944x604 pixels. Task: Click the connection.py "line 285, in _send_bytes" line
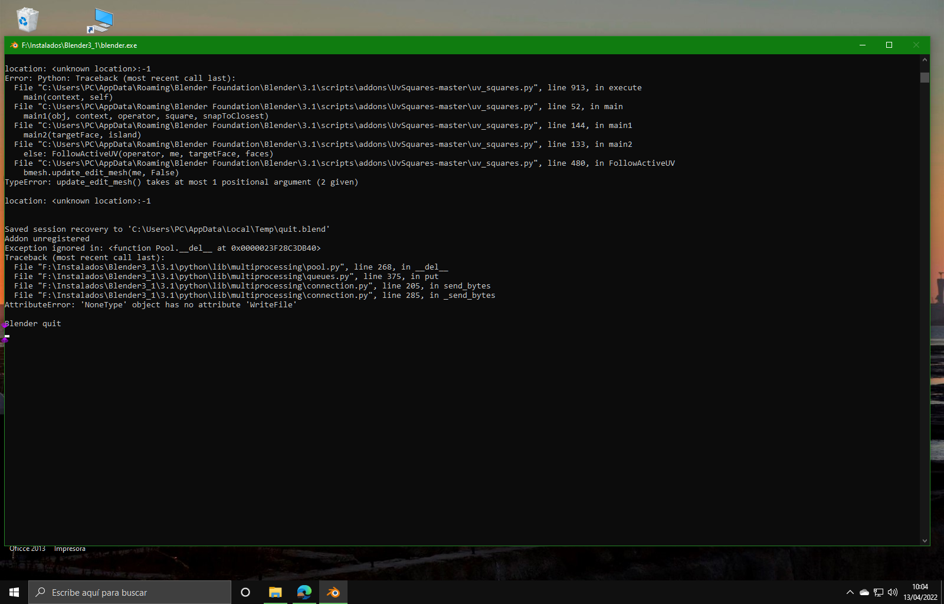(255, 296)
